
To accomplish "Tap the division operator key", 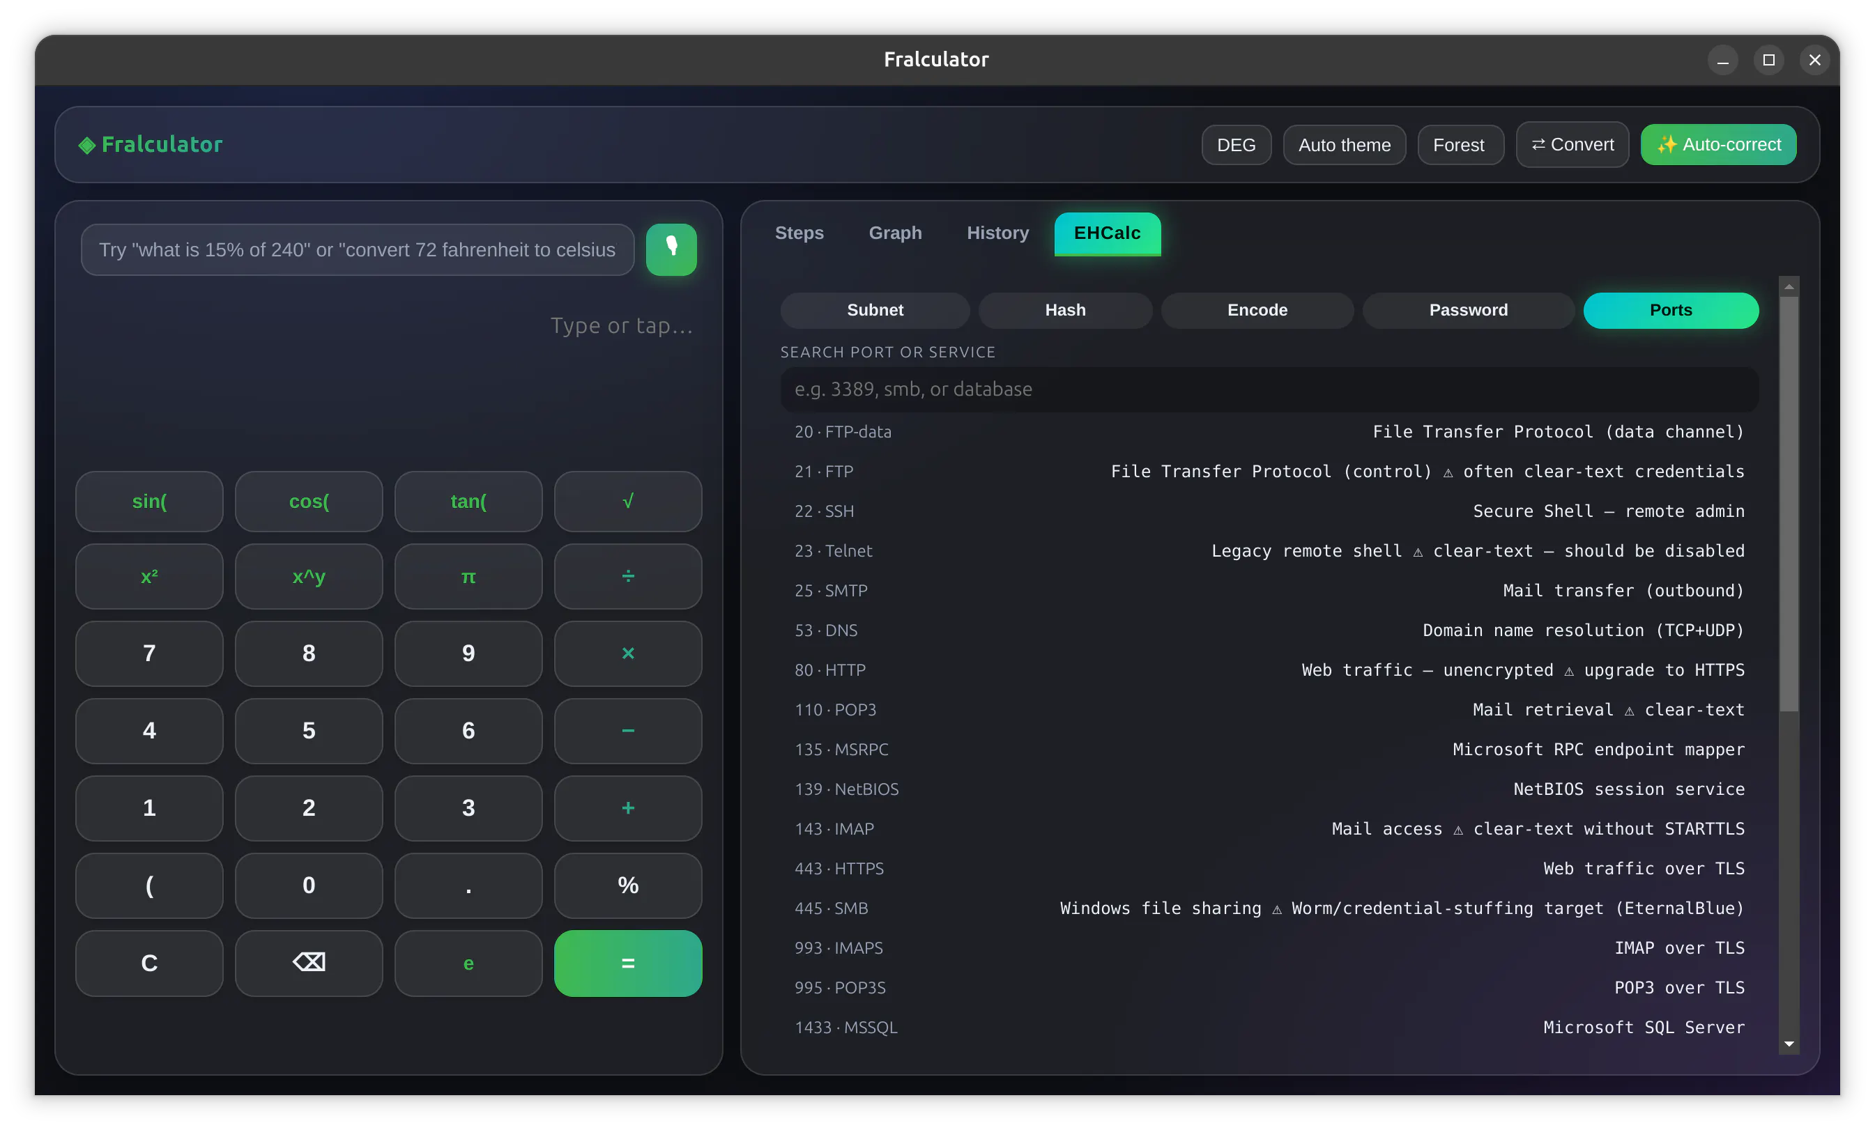I will (628, 576).
